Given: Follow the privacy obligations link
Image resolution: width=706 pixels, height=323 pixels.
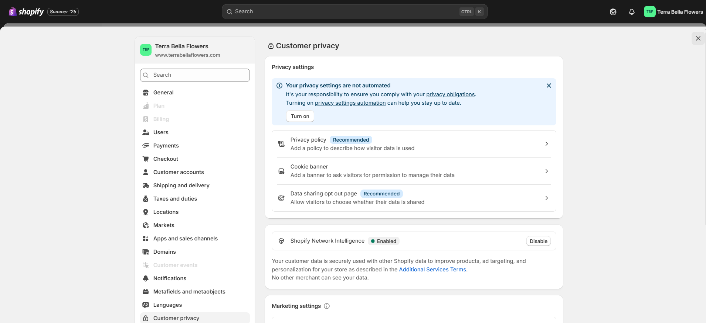Looking at the screenshot, I should coord(450,94).
